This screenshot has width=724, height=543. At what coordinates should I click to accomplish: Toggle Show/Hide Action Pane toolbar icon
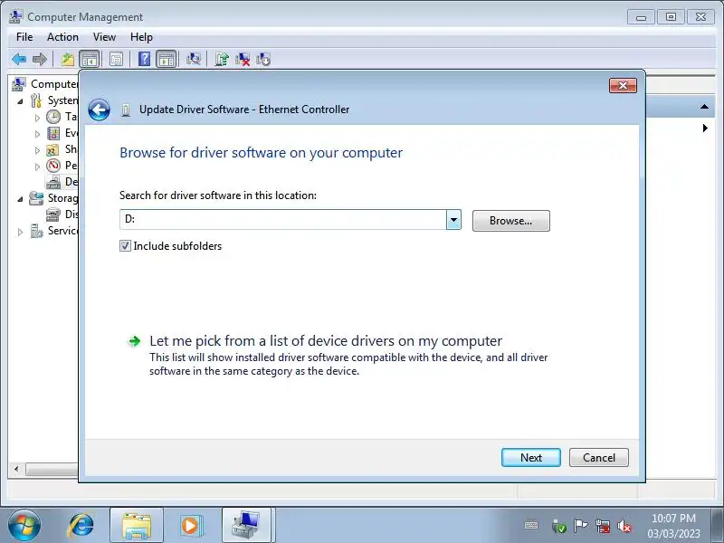pos(167,59)
